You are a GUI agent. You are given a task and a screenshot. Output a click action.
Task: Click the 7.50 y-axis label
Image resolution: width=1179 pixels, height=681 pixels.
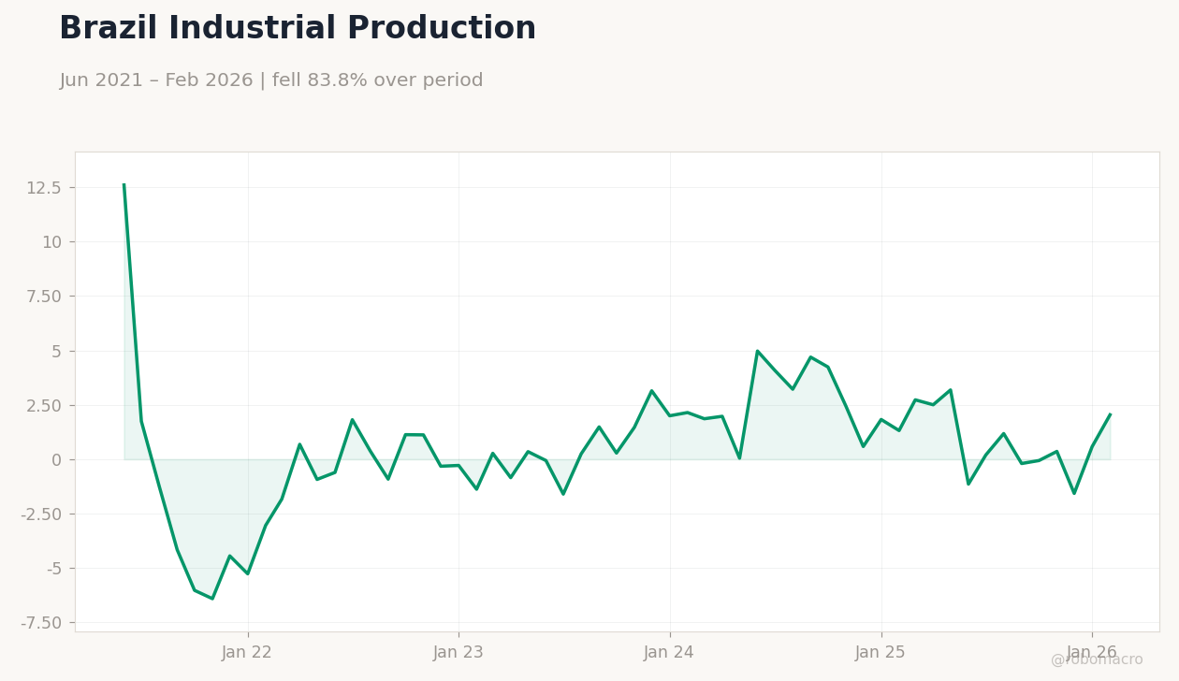coord(44,297)
